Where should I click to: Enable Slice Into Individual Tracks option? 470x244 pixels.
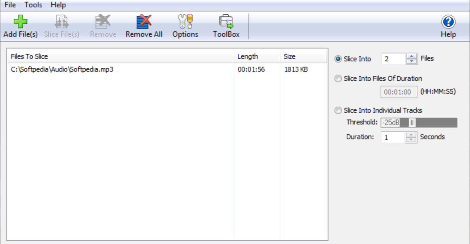coord(338,110)
